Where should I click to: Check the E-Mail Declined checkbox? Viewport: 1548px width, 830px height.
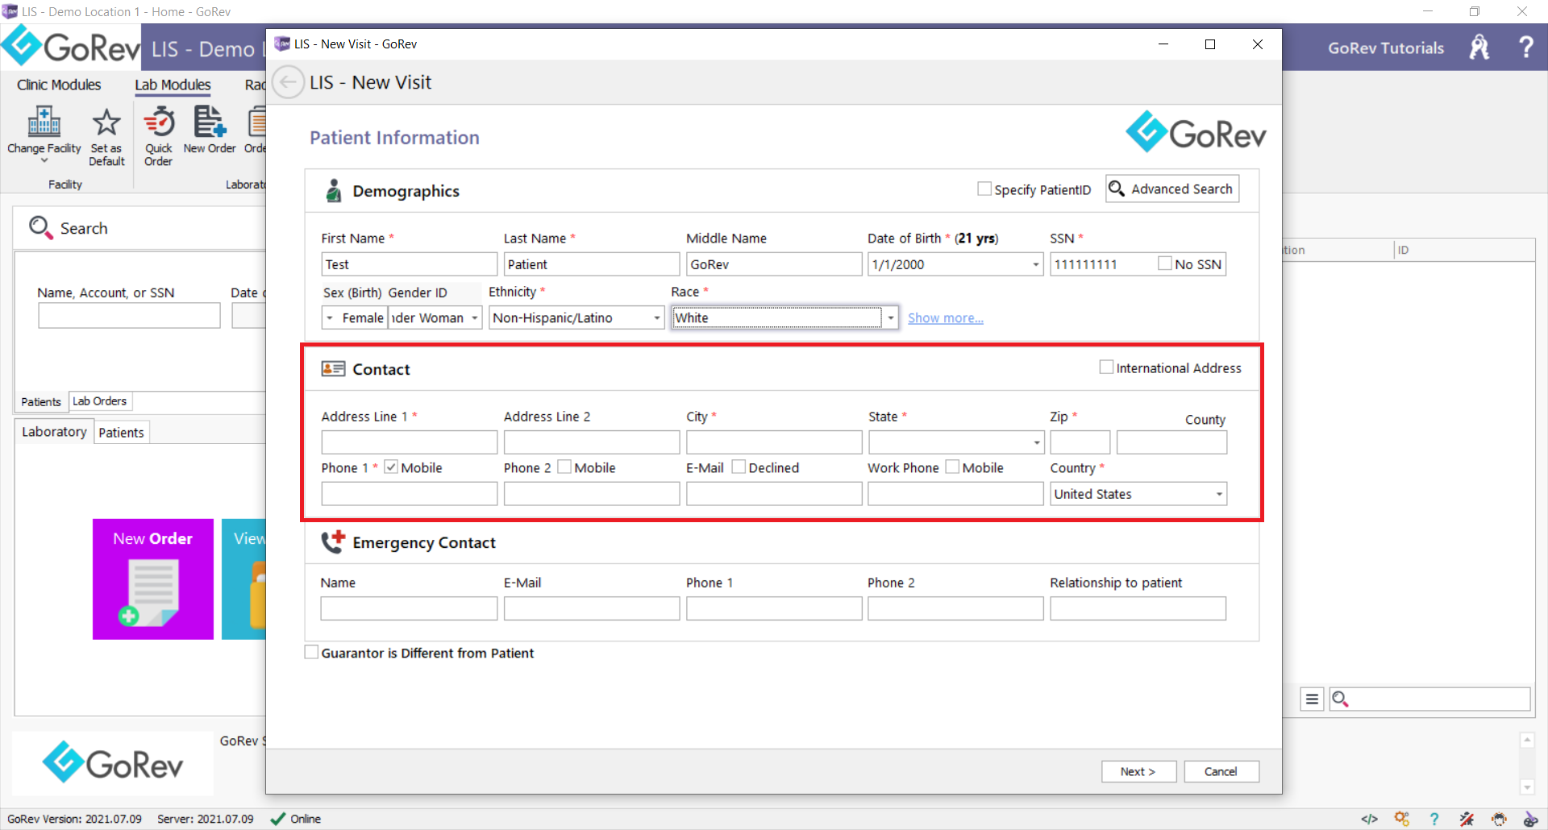[739, 467]
